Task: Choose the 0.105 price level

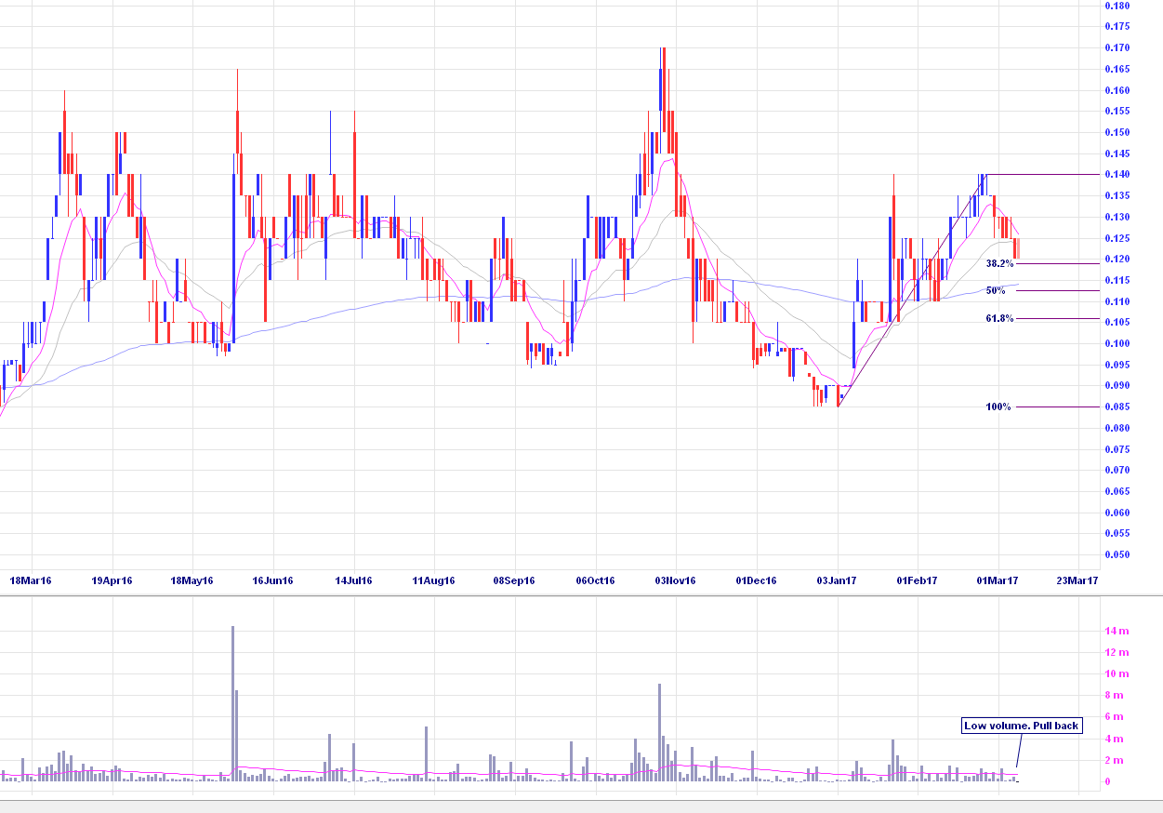Action: coord(1117,322)
